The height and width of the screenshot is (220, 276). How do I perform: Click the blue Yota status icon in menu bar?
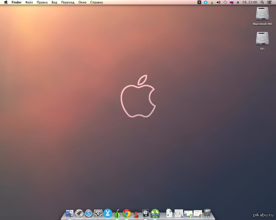pyautogui.click(x=206, y=2)
